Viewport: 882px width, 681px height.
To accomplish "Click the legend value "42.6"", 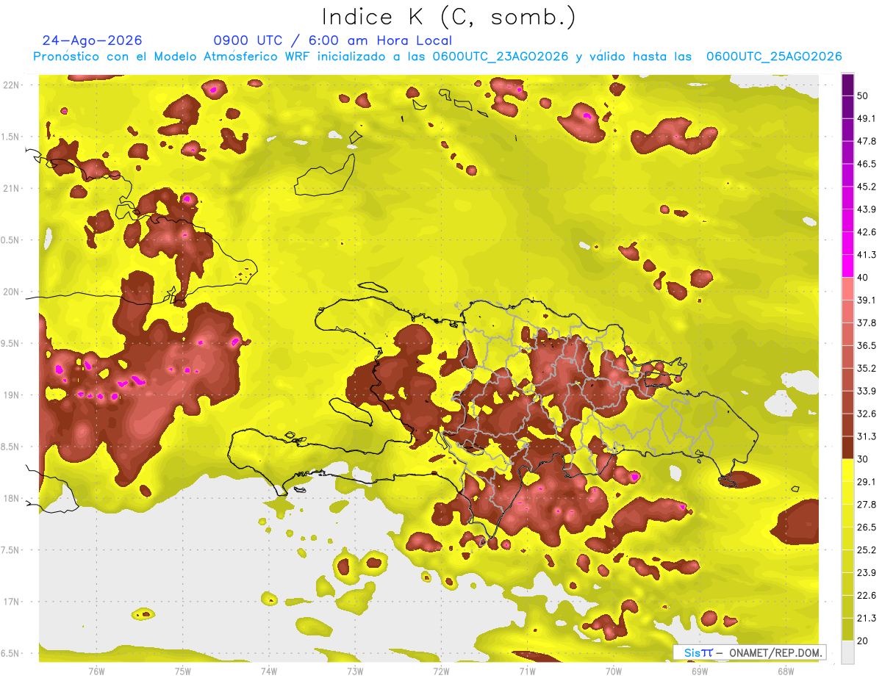I will click(x=867, y=233).
